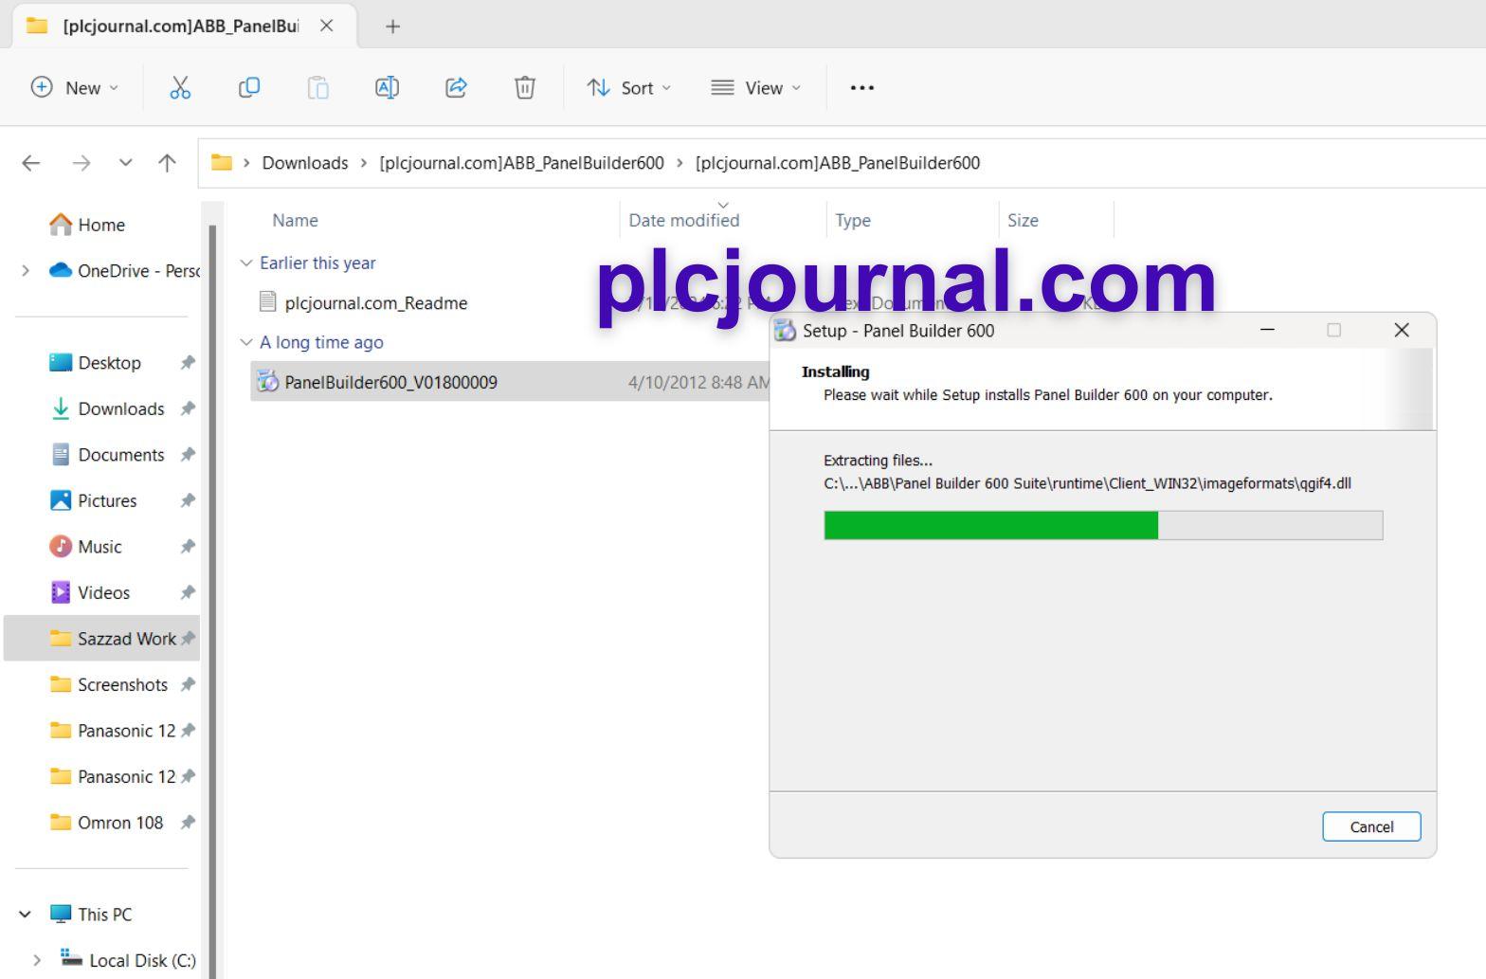Open the New dropdown menu

point(75,88)
